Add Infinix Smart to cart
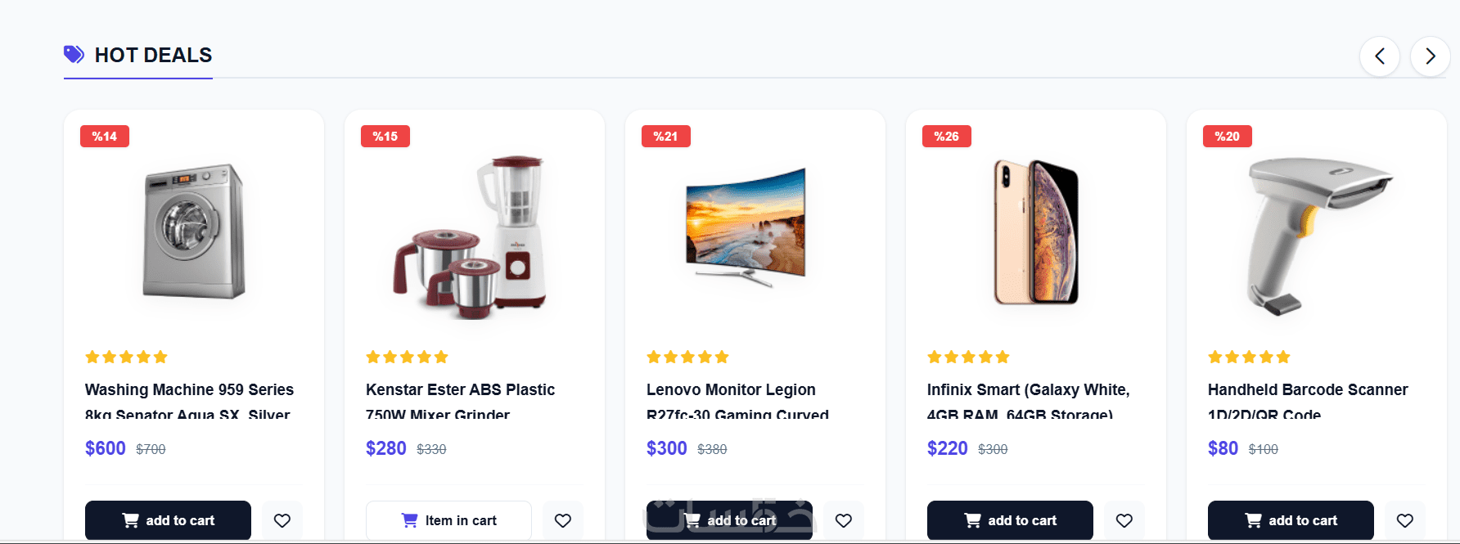 coord(1010,520)
